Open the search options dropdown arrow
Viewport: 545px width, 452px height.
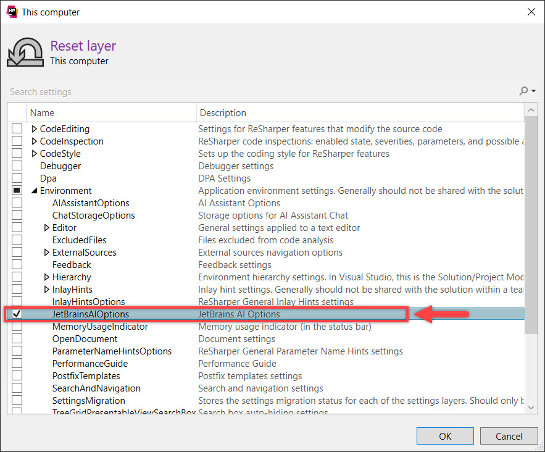click(x=533, y=91)
